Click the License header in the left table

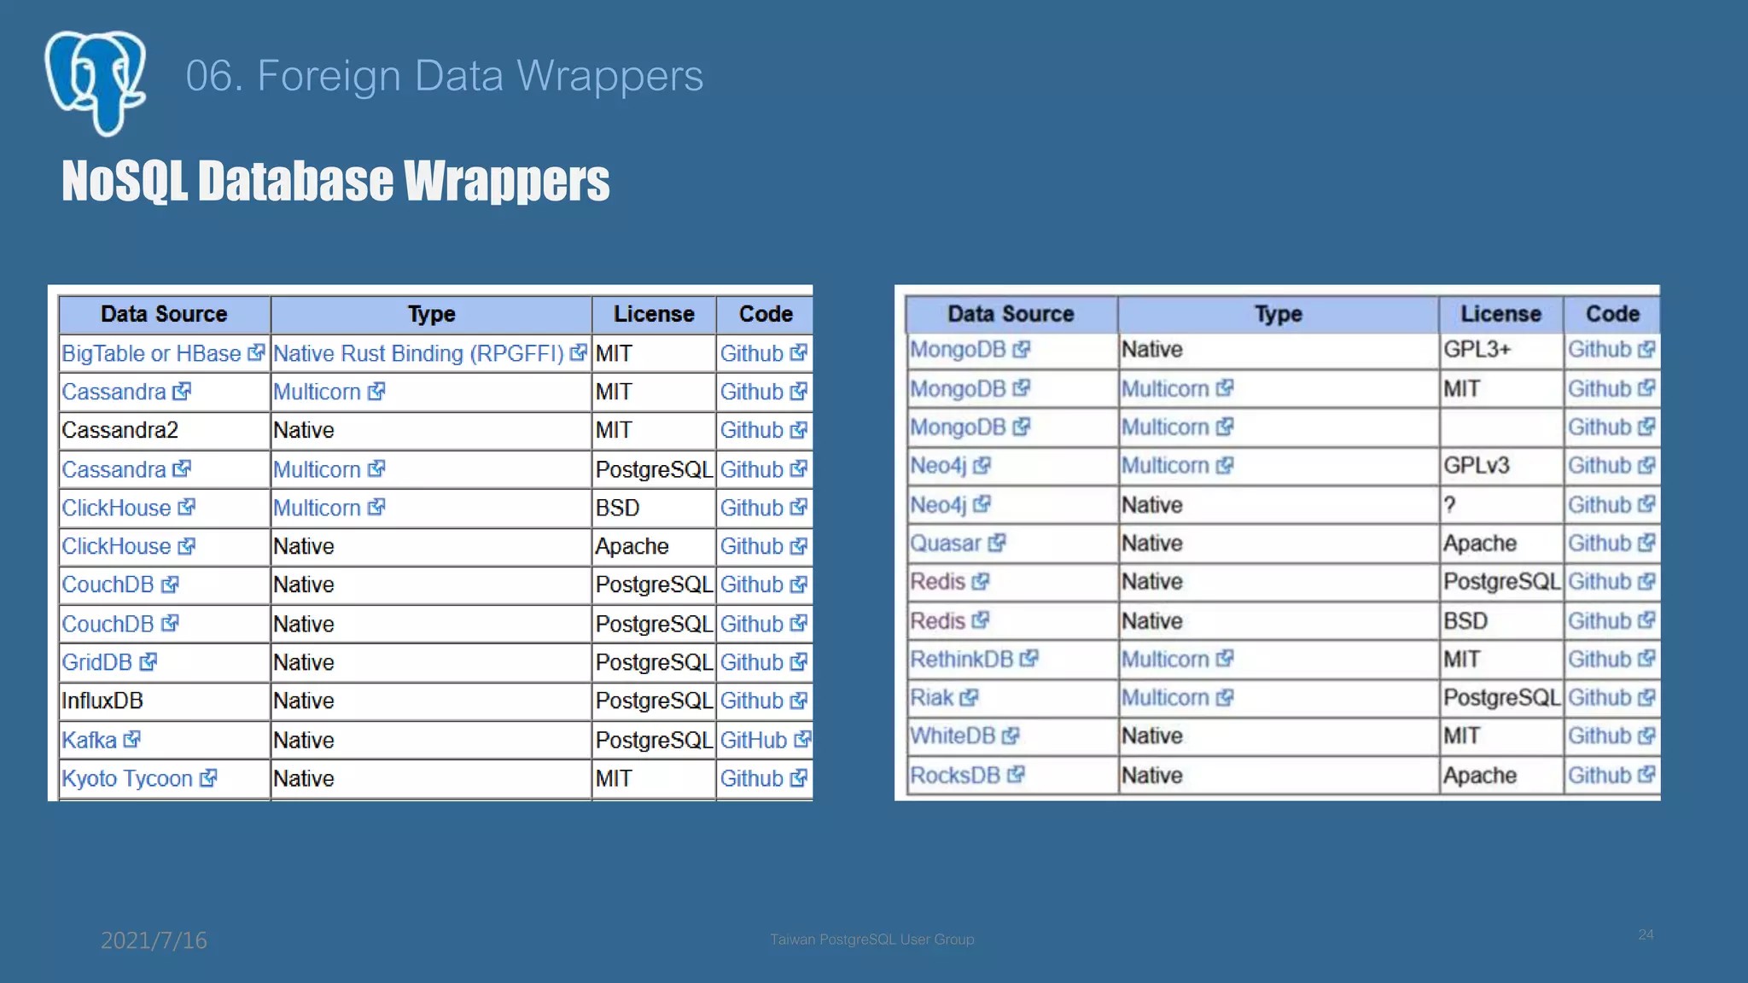point(654,314)
